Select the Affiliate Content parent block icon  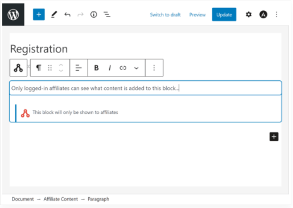[x=18, y=68]
